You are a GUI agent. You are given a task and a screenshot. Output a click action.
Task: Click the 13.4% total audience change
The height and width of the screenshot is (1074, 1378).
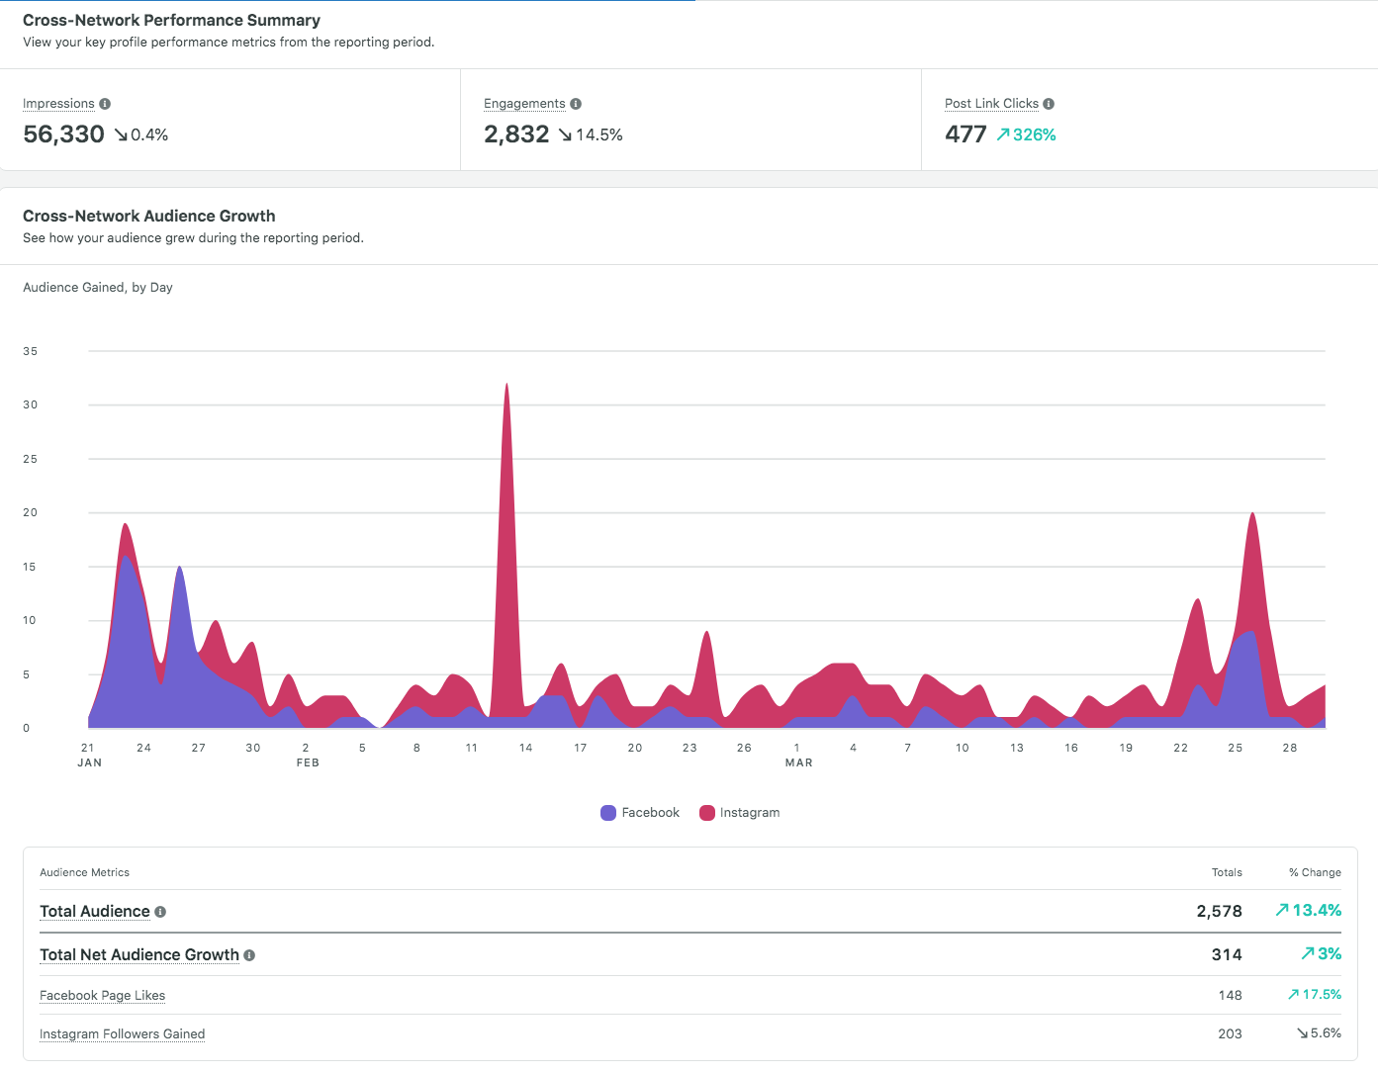coord(1308,911)
